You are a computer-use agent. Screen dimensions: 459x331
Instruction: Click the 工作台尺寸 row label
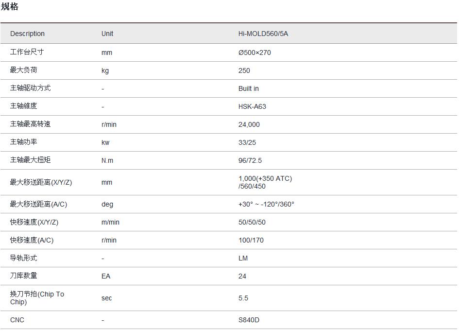click(x=27, y=52)
